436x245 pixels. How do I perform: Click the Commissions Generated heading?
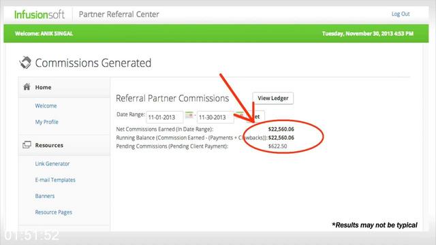(x=93, y=63)
